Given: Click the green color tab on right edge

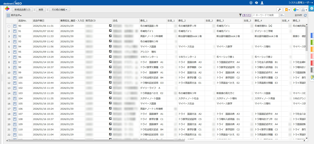Looking at the screenshot, I should pyautogui.click(x=312, y=42).
